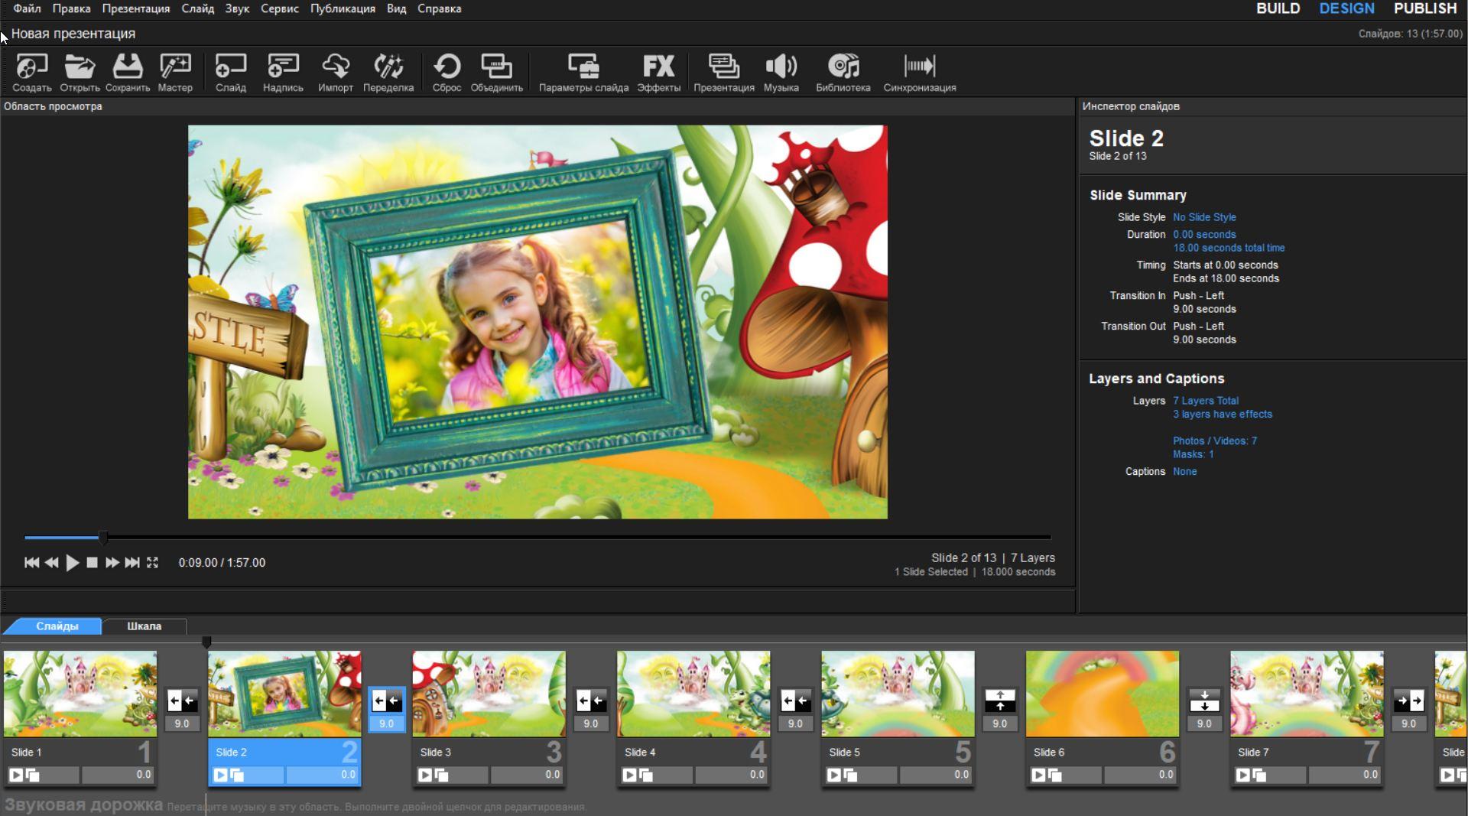Open transition icon after Slide 5
Viewport: 1468px width, 816px height.
click(x=1000, y=701)
